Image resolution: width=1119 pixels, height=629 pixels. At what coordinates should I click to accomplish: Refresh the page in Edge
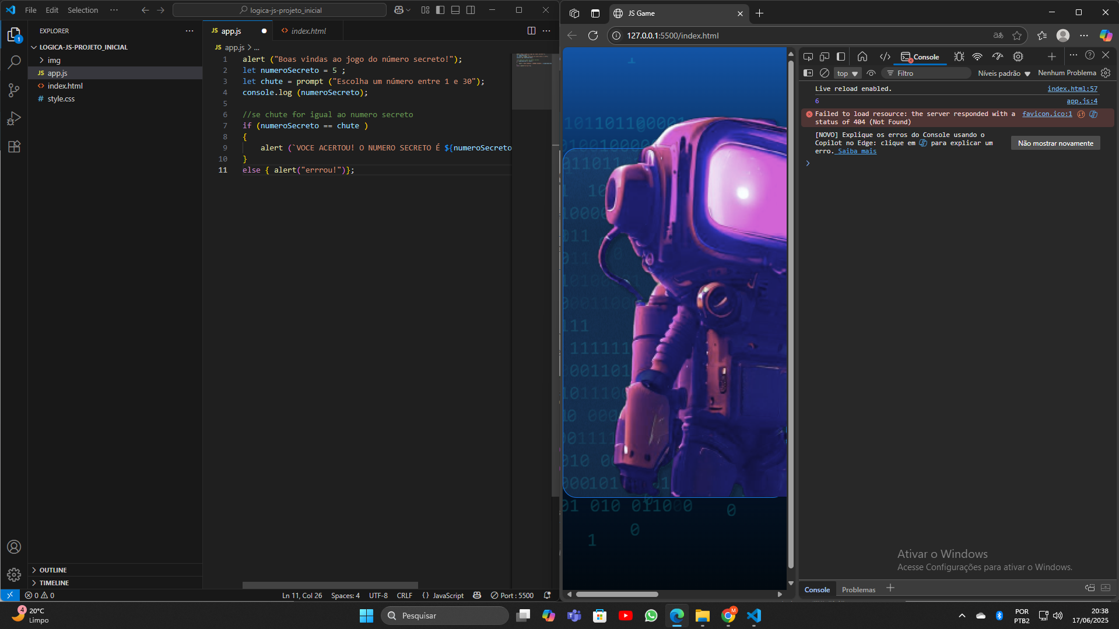point(593,36)
